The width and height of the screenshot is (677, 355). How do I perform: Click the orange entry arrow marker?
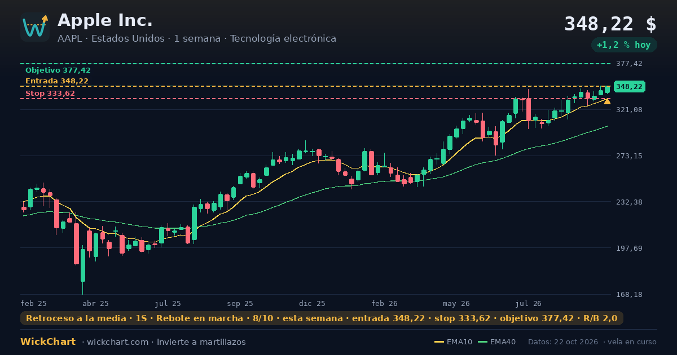pos(607,101)
